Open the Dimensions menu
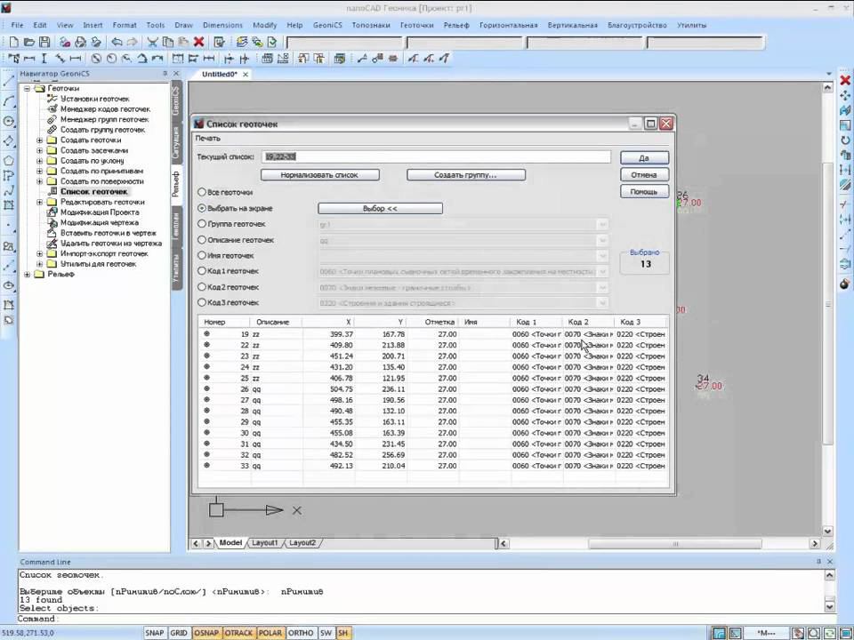 [222, 25]
